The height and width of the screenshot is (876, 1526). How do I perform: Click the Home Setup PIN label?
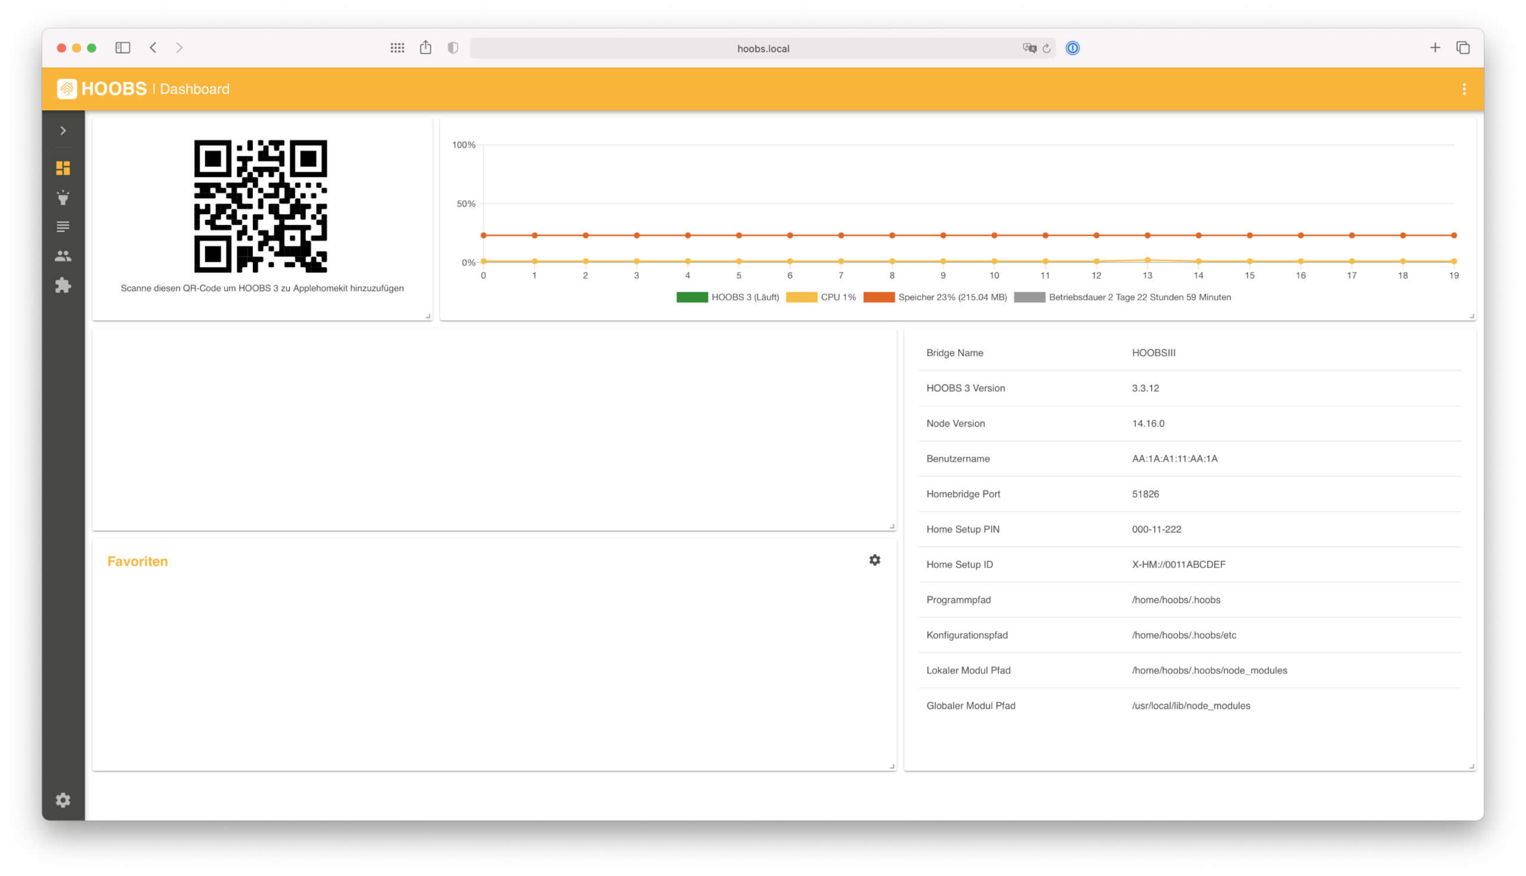pyautogui.click(x=963, y=530)
